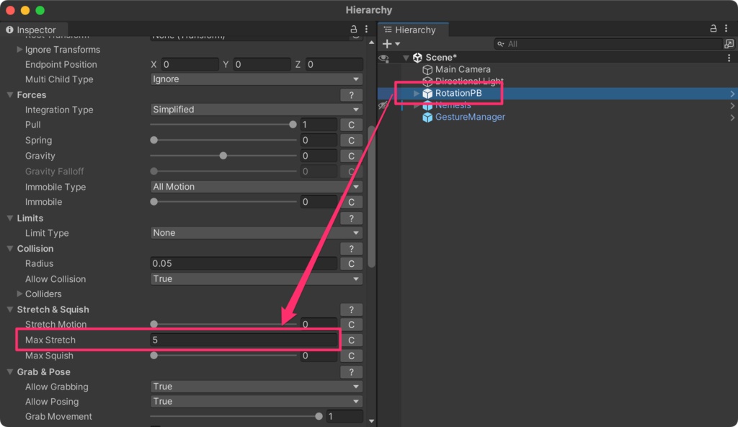Image resolution: width=738 pixels, height=427 pixels.
Task: Click the Gravity curve C button
Action: [x=351, y=156]
